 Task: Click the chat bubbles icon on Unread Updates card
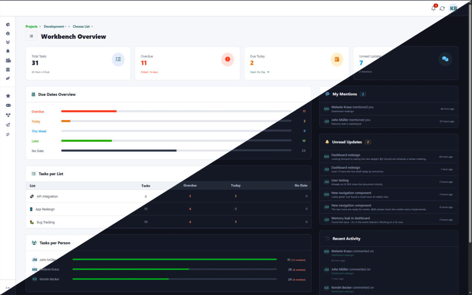tap(446, 59)
